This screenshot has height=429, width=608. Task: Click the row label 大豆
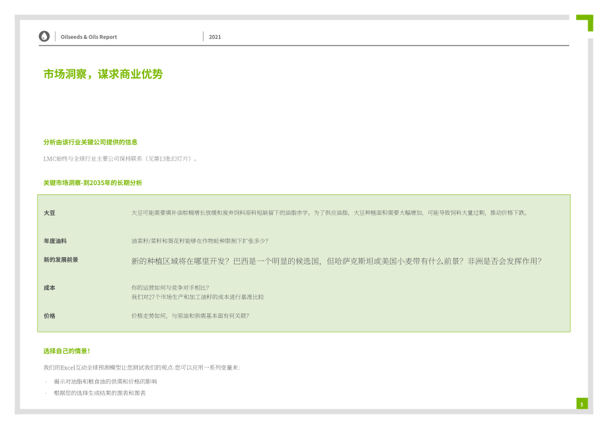[x=50, y=213]
